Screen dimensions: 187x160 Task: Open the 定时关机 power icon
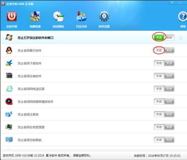(x=12, y=16)
